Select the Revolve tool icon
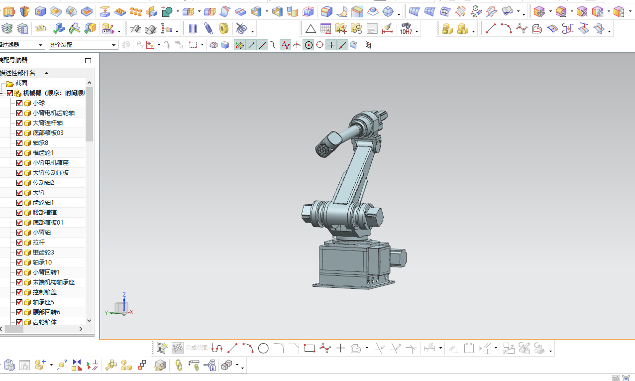 click(24, 11)
